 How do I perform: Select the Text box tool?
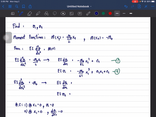pos(80,14)
